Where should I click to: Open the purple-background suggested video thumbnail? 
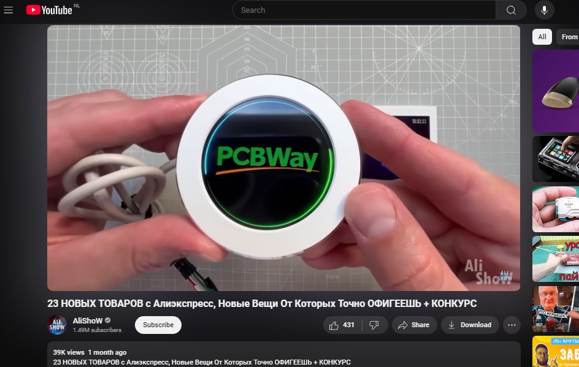pos(556,91)
